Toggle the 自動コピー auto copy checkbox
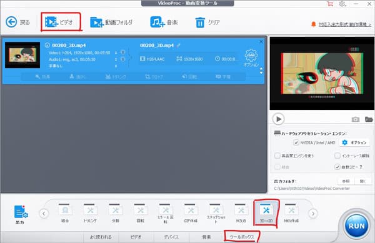 tap(337, 167)
